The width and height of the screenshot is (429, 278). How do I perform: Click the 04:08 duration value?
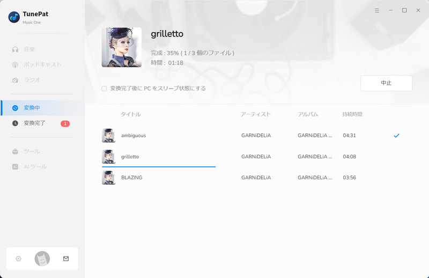350,157
